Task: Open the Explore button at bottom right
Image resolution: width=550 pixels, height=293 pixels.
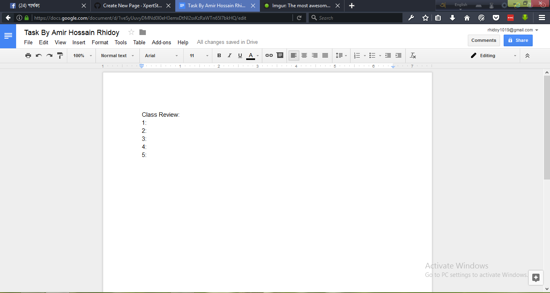Action: [x=535, y=277]
